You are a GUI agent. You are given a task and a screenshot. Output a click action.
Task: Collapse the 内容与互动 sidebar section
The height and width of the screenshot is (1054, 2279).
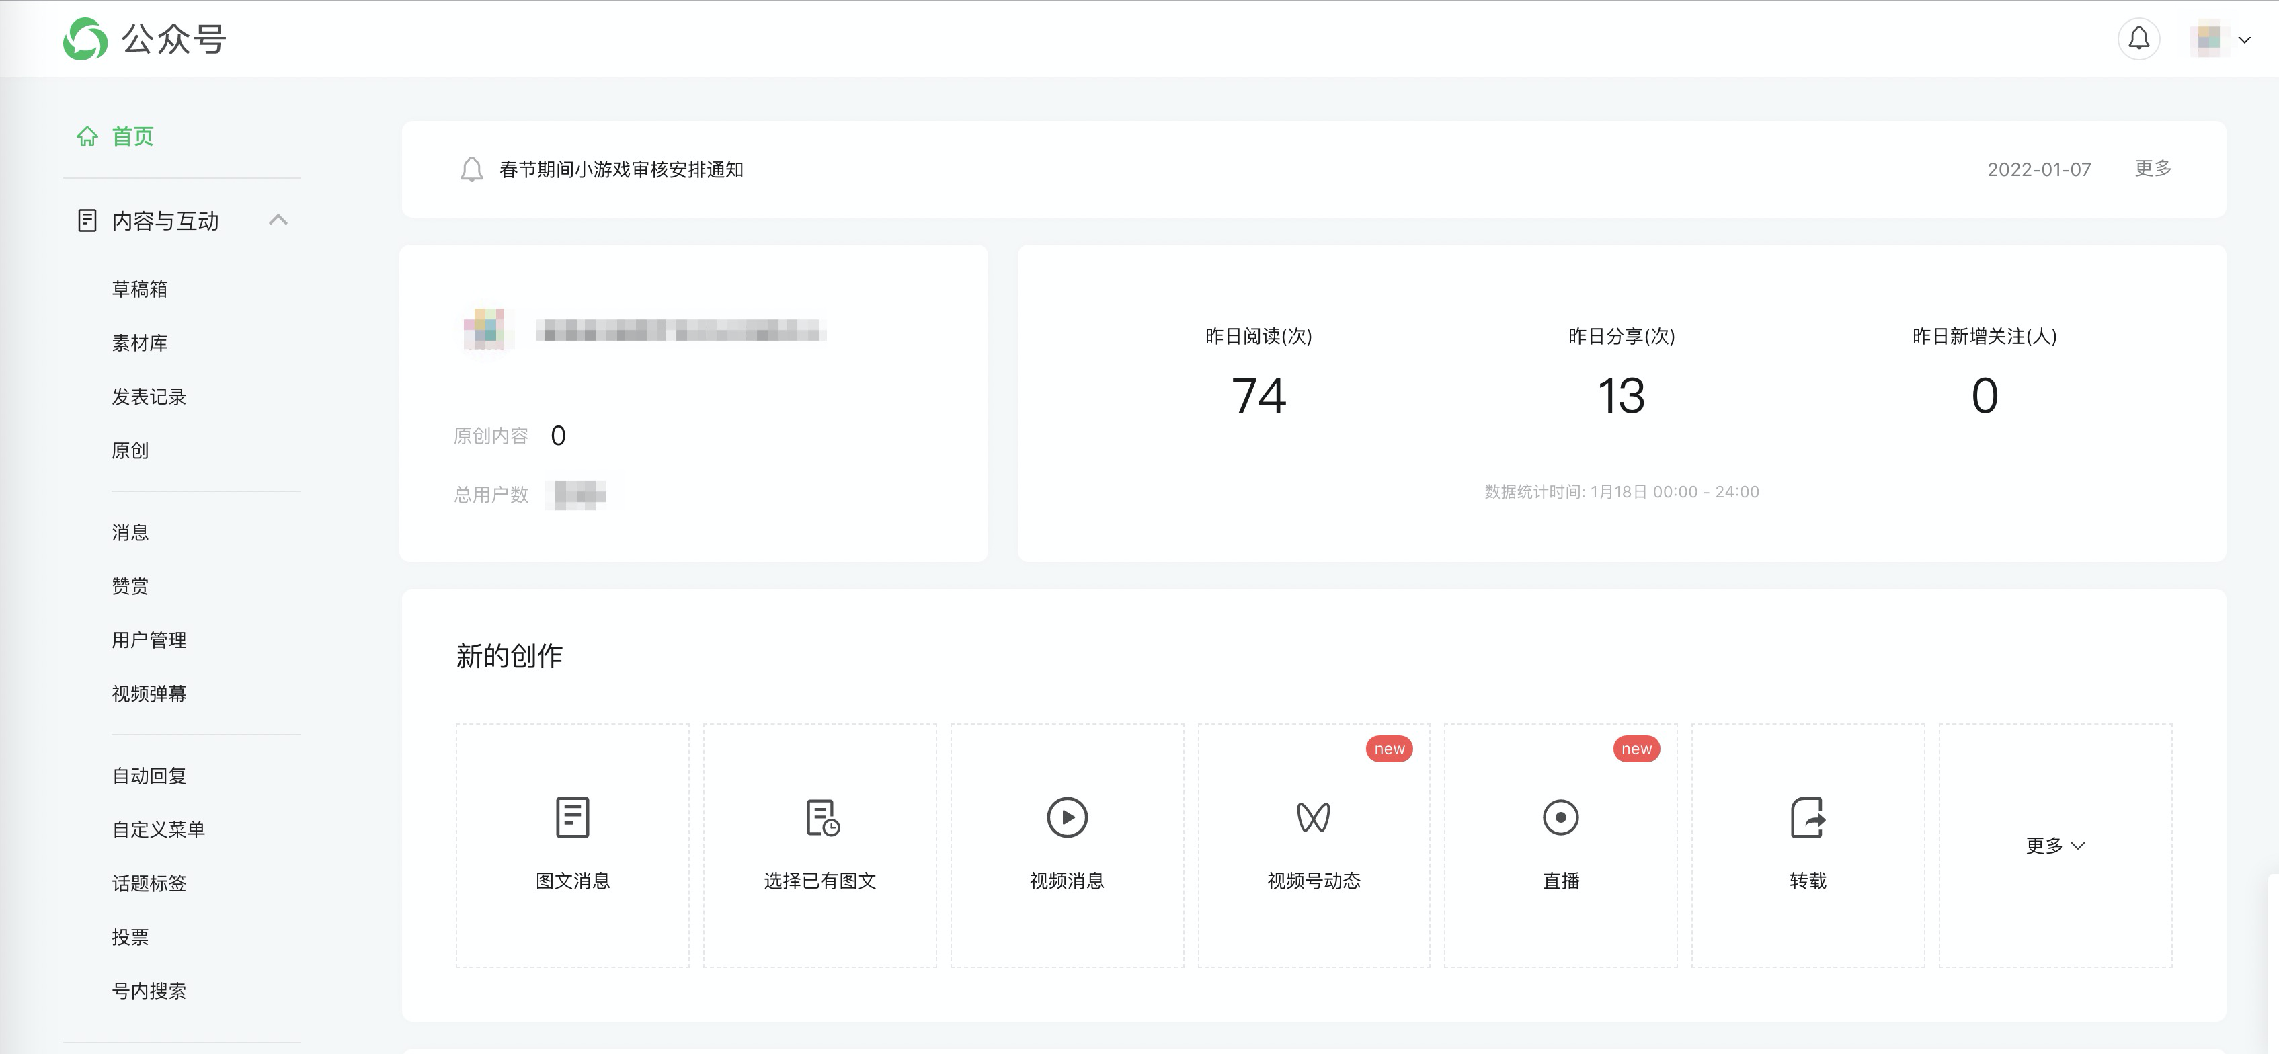[278, 220]
